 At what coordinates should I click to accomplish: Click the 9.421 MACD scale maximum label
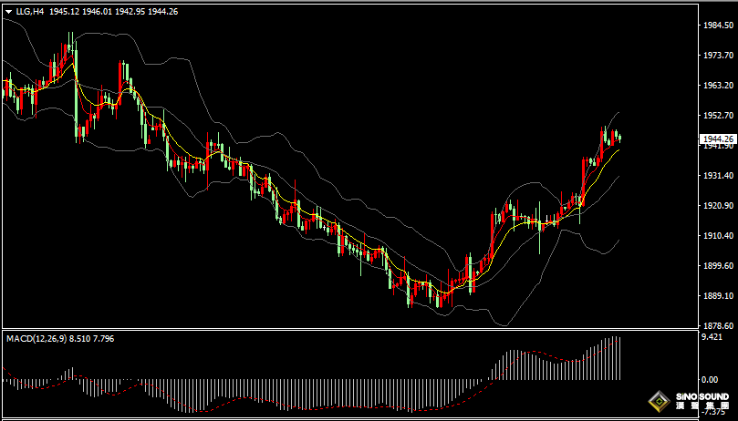point(711,336)
